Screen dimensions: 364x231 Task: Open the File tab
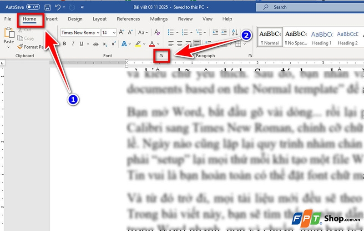click(x=8, y=19)
